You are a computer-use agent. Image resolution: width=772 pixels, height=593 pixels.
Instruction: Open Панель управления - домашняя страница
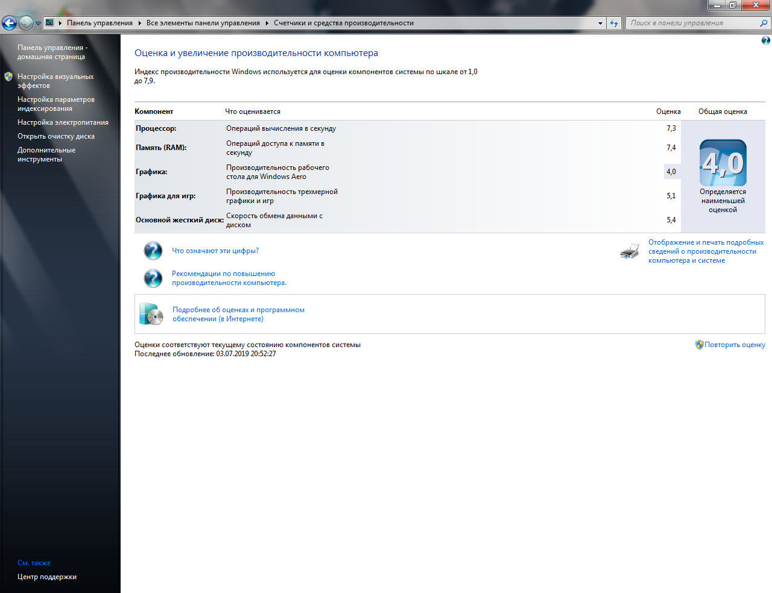coord(52,52)
